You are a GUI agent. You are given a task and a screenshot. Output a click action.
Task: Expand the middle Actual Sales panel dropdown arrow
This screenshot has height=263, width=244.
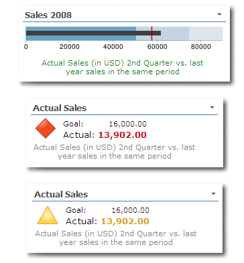[x=212, y=108]
